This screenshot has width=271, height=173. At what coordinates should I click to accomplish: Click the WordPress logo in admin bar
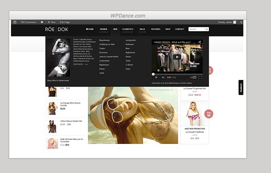click(x=15, y=22)
